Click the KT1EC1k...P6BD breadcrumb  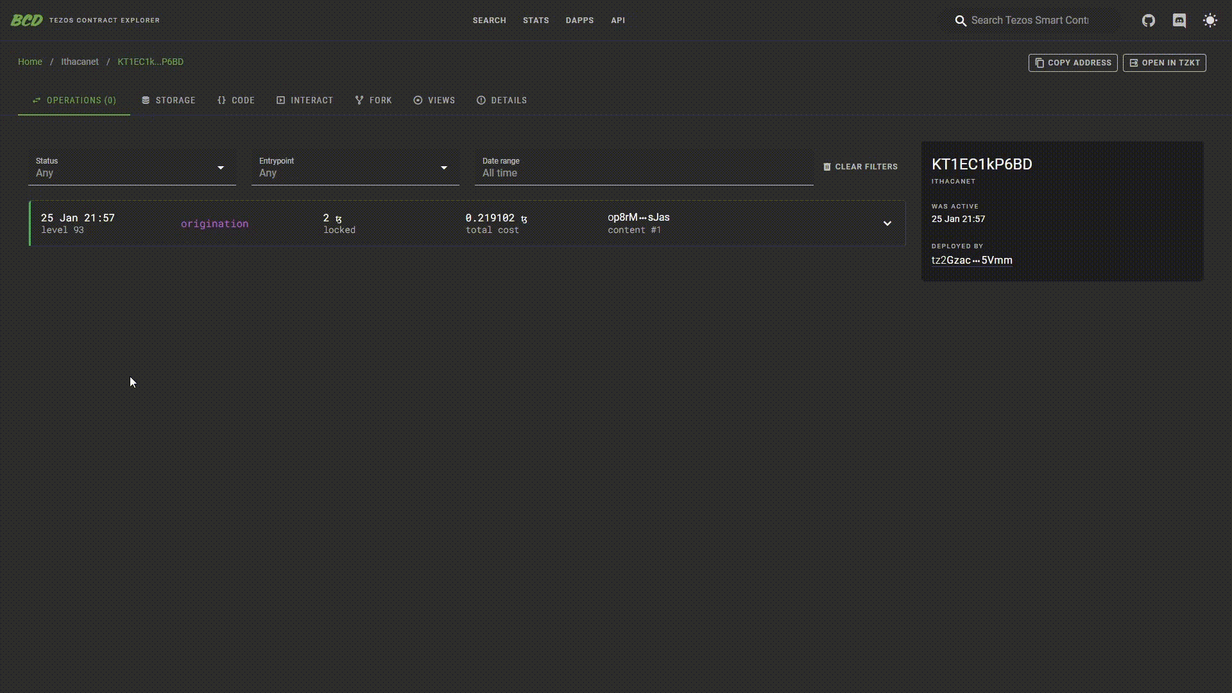click(150, 62)
